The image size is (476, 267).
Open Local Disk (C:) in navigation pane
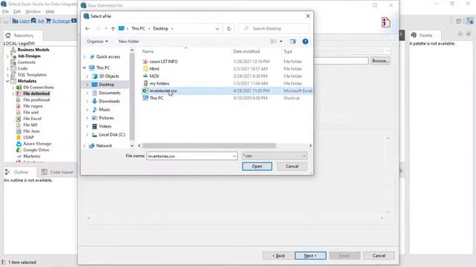112,134
